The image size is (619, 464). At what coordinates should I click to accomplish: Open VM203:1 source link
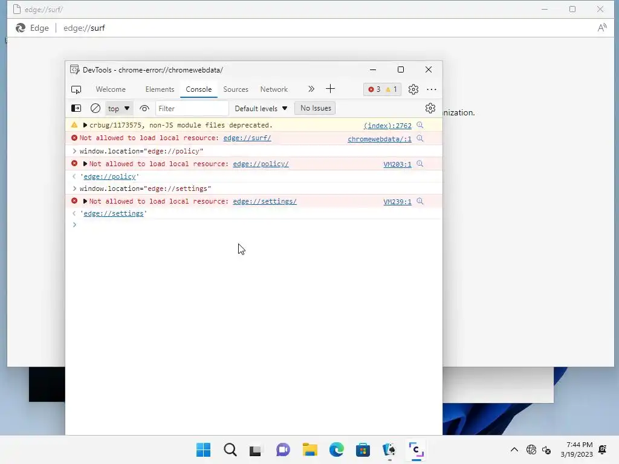(x=397, y=164)
